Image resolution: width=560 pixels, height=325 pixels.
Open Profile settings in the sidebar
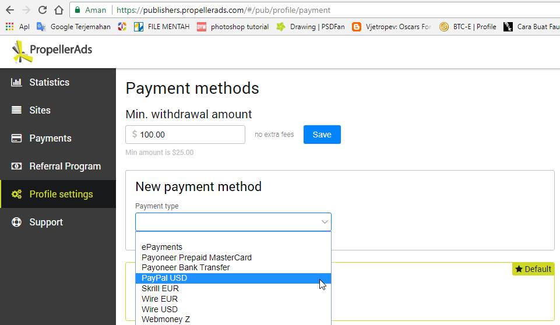point(58,194)
